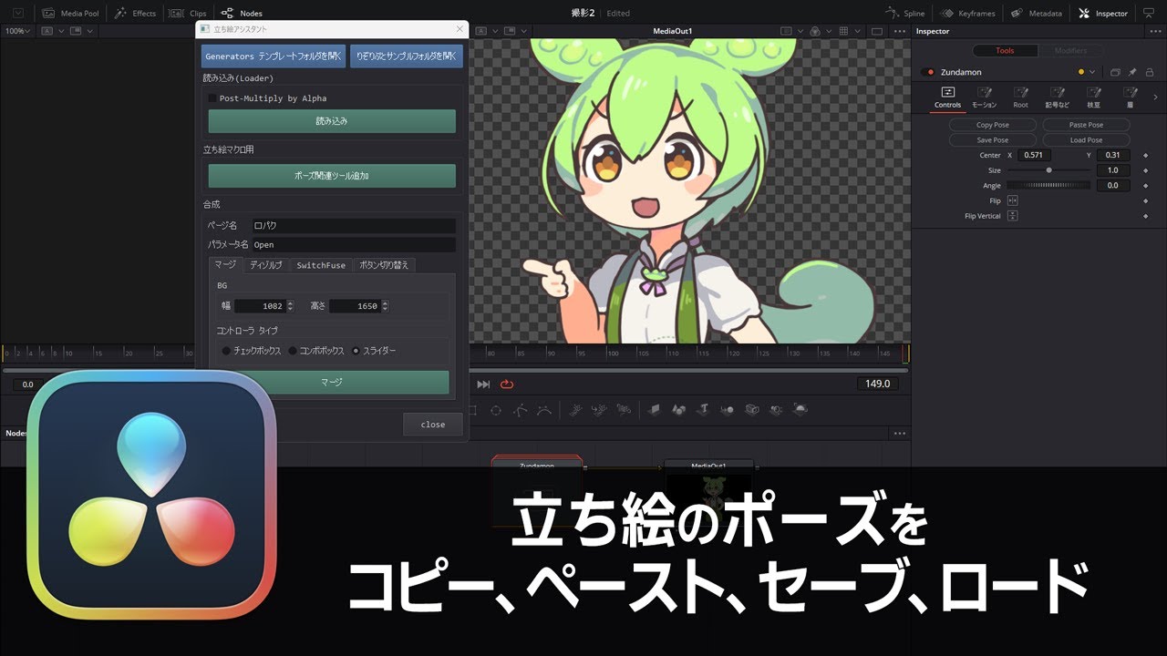
Task: Toggle the Flip Vertical button
Action: click(x=1012, y=216)
